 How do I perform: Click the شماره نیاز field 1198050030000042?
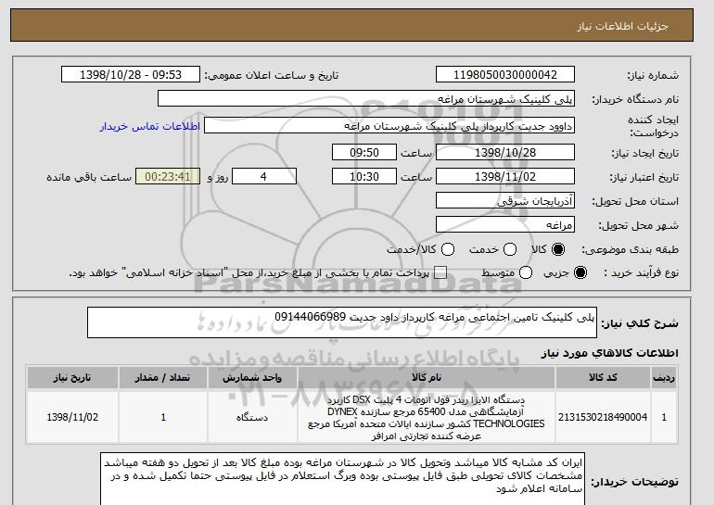(505, 75)
